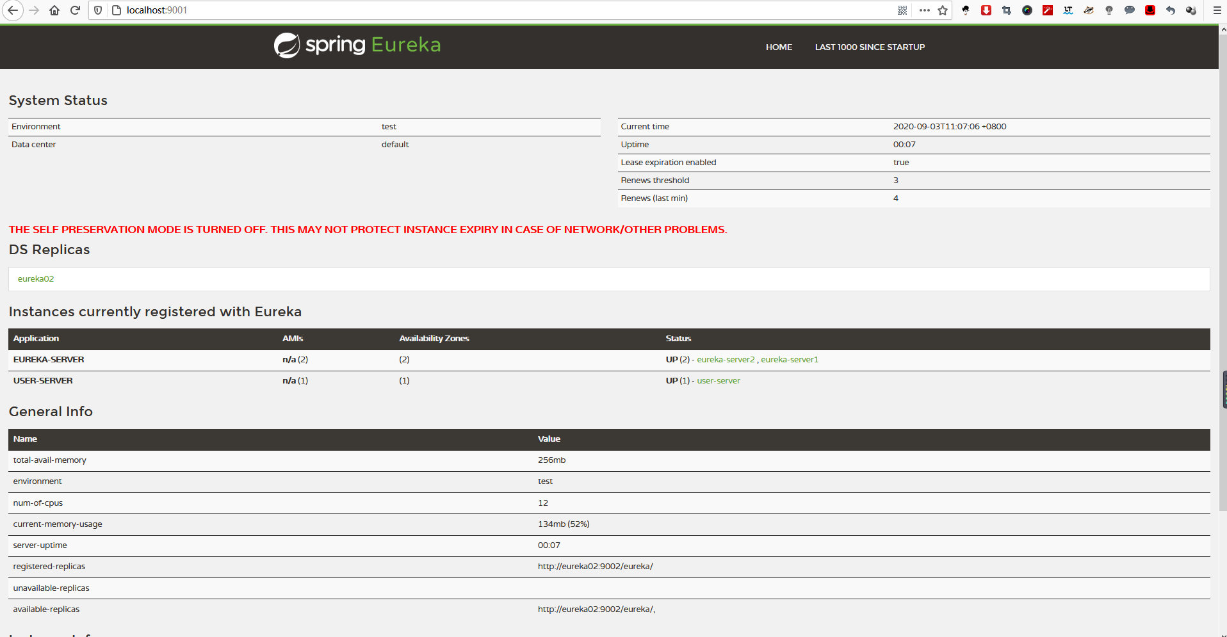Click the tracking protection shield icon
This screenshot has width=1227, height=637.
(x=98, y=10)
